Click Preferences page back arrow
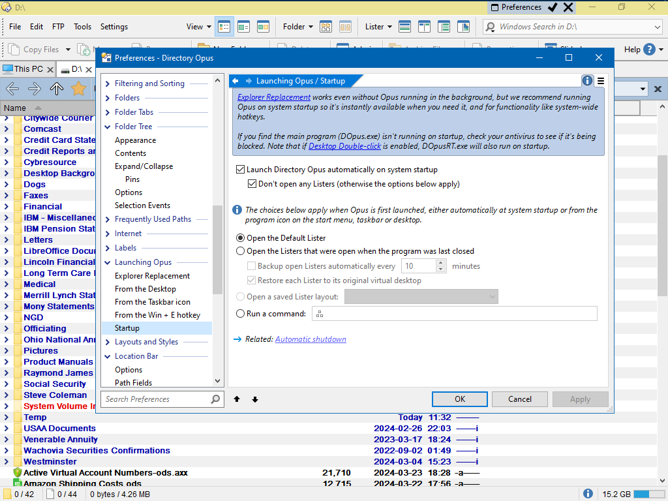668x501 pixels. point(235,80)
